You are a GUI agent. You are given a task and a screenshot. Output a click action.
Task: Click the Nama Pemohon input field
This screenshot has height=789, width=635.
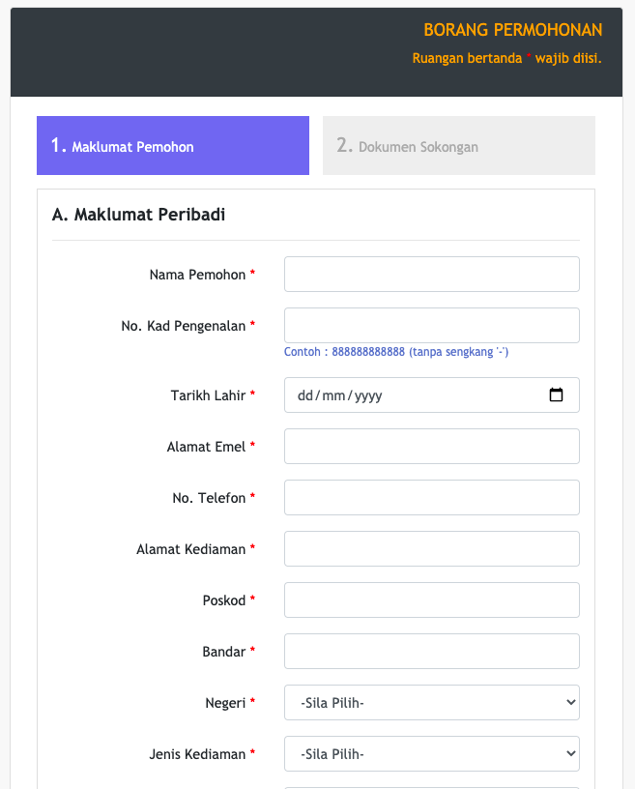(431, 275)
